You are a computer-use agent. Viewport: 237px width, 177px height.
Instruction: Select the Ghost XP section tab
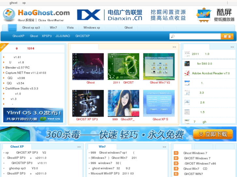tap(17, 146)
